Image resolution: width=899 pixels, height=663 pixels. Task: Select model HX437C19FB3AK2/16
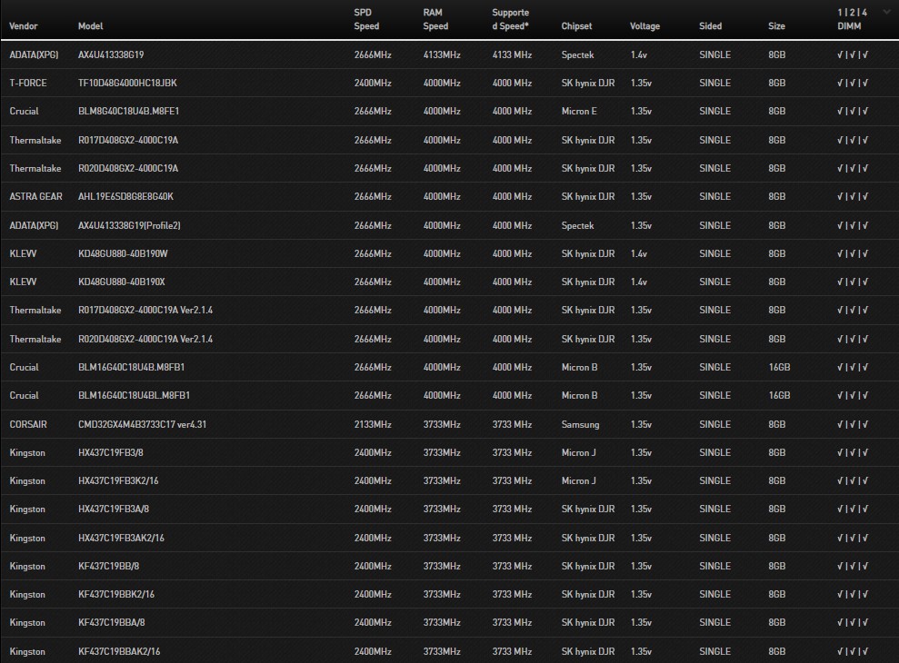(121, 538)
